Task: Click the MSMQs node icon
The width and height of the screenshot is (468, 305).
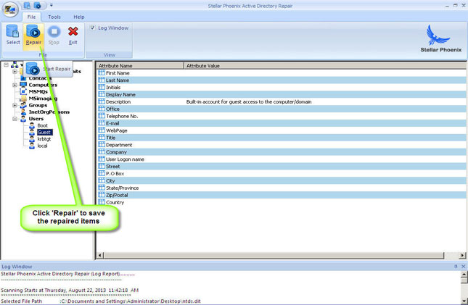Action: (x=23, y=91)
